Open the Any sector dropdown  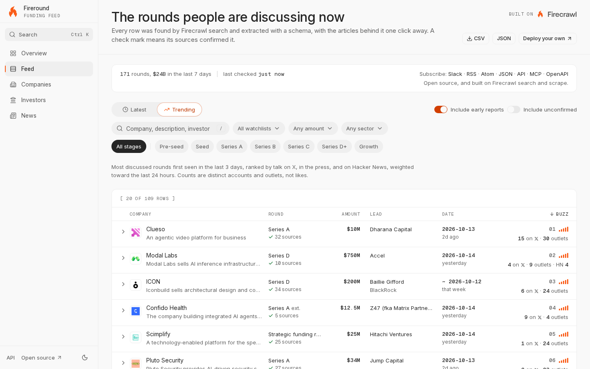coord(365,128)
